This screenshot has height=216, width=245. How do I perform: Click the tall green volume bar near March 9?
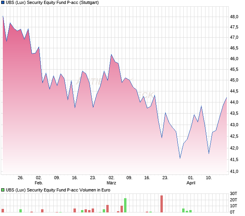(125, 205)
